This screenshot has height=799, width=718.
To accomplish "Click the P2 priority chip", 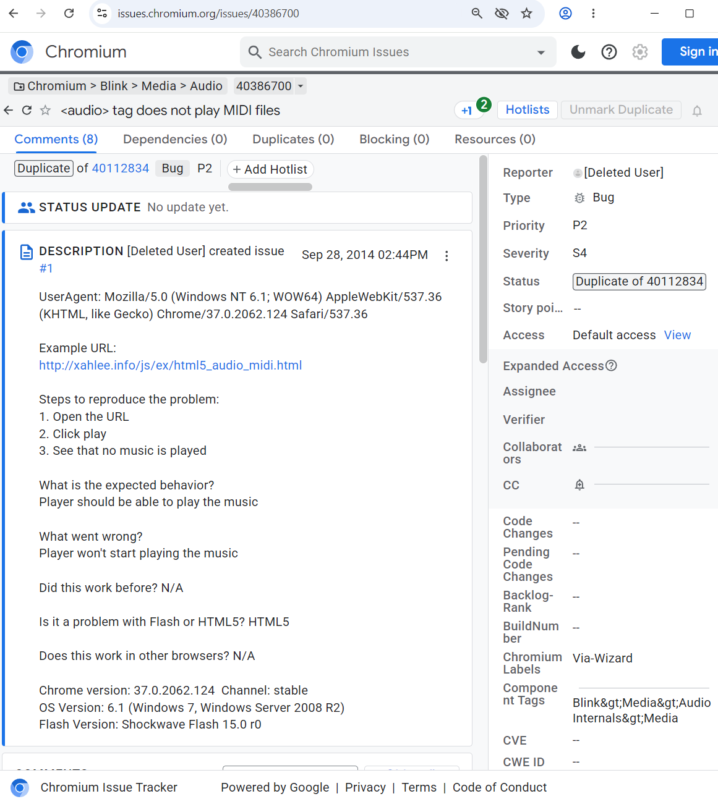I will 205,168.
